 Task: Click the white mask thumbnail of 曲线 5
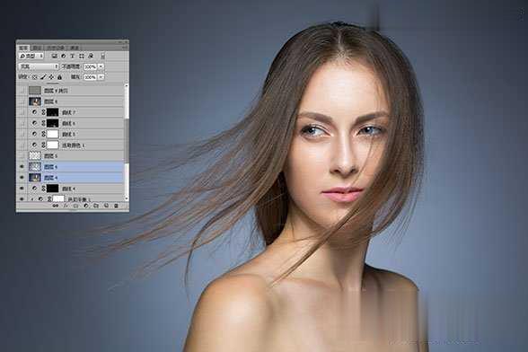[x=52, y=134]
